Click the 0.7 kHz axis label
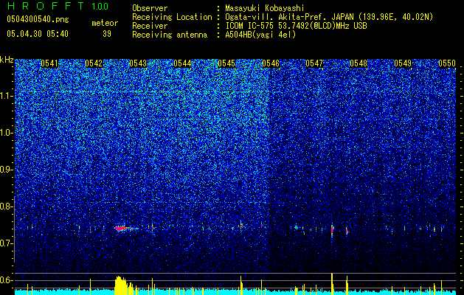This screenshot has width=464, height=295. click(7, 243)
